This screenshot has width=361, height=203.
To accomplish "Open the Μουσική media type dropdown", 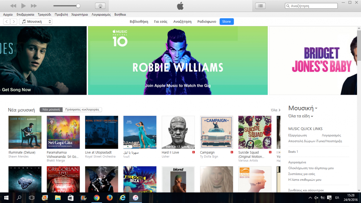I will tap(36, 22).
